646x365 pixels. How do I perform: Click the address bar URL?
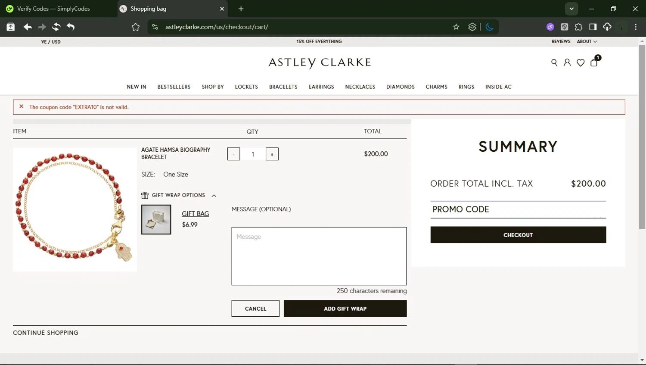217,27
